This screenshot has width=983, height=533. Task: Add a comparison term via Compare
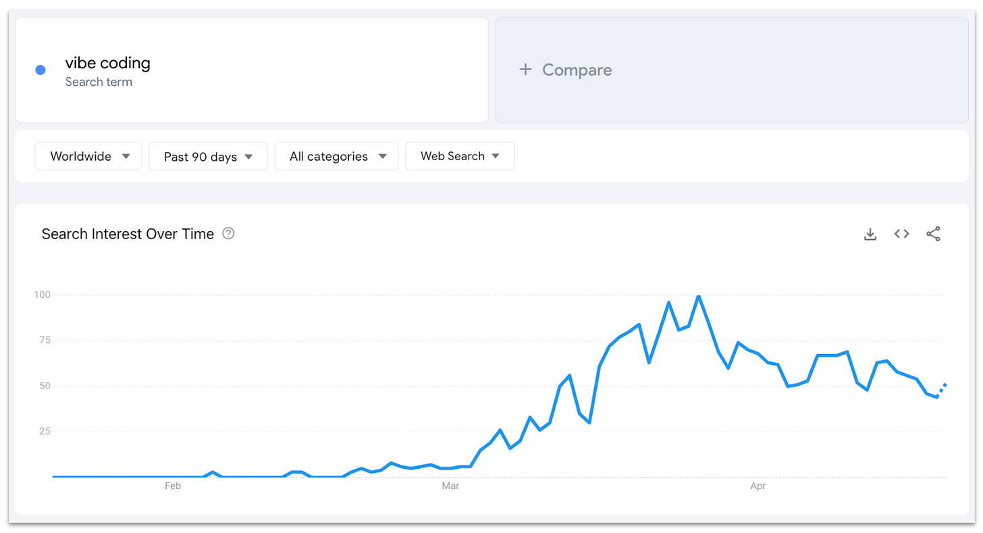click(x=732, y=70)
